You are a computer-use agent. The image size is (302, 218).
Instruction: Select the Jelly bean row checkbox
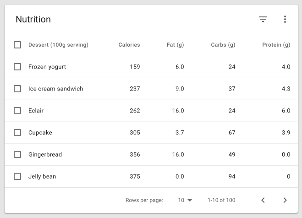[x=17, y=176]
